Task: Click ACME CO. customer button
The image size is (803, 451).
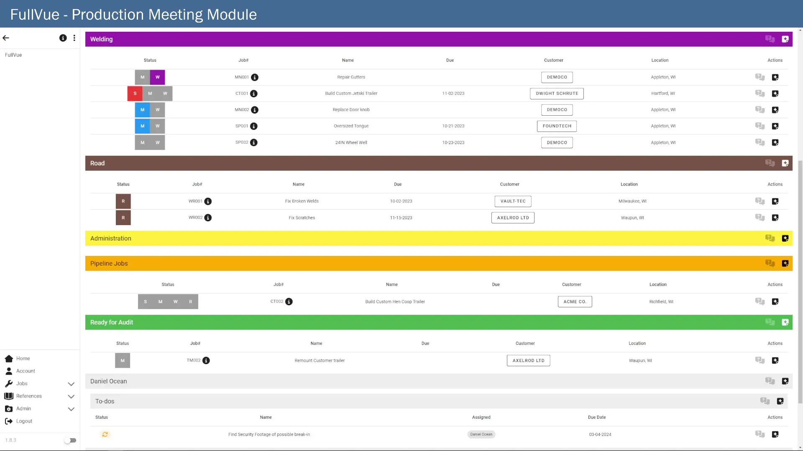Action: click(575, 302)
